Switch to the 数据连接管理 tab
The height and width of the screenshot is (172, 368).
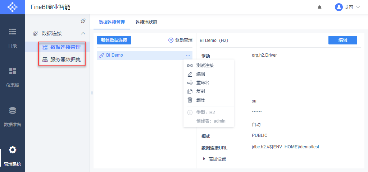tap(112, 22)
